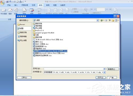Viewport: 133px width, 96px height.
Task: Click the 打开 open button
Action: point(101,78)
